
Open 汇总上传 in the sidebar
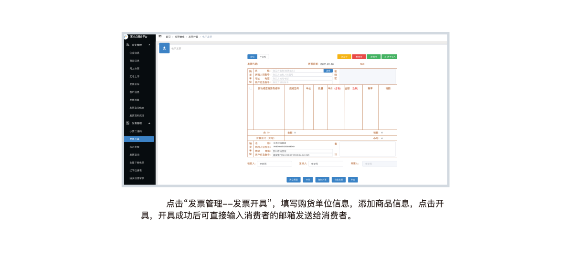(x=134, y=76)
